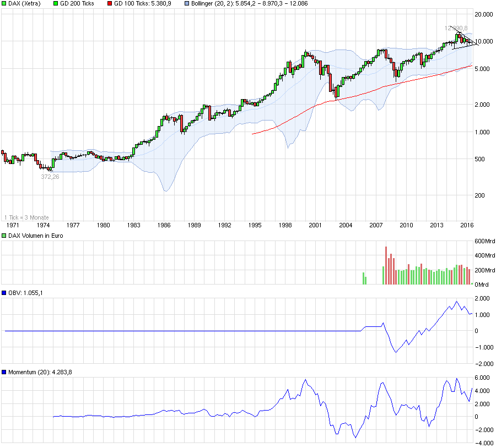The width and height of the screenshot is (496, 448).
Task: Click the 500 price axis label
Action: coord(480,159)
